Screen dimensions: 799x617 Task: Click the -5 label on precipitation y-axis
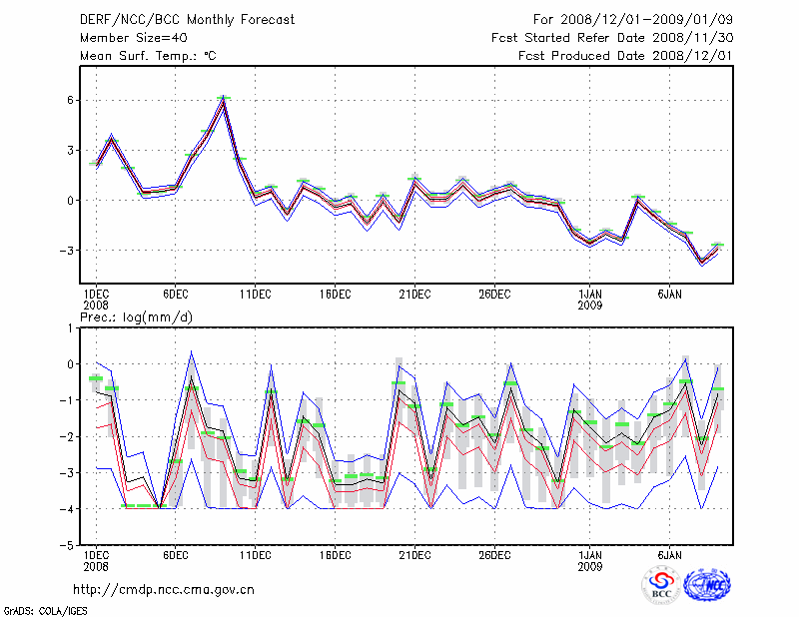click(69, 546)
